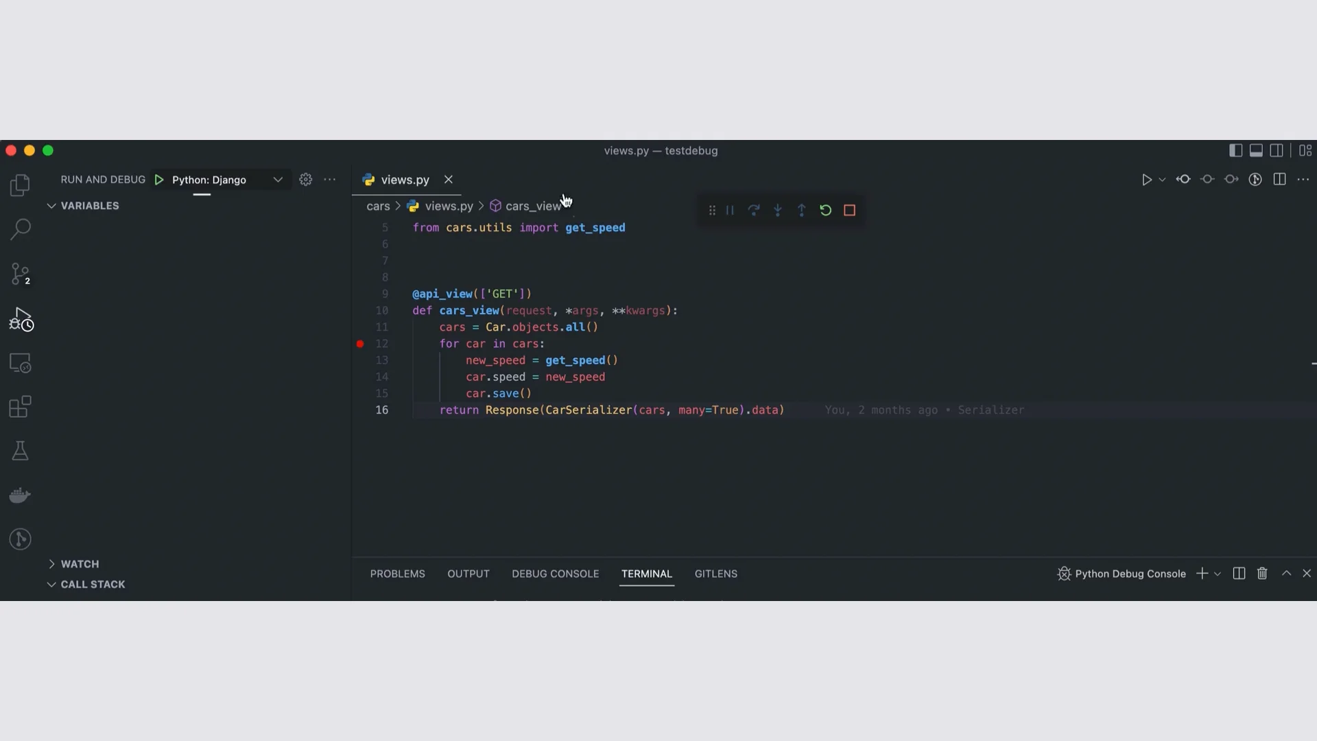Open the Search view in activity bar
This screenshot has width=1317, height=741.
click(x=20, y=229)
